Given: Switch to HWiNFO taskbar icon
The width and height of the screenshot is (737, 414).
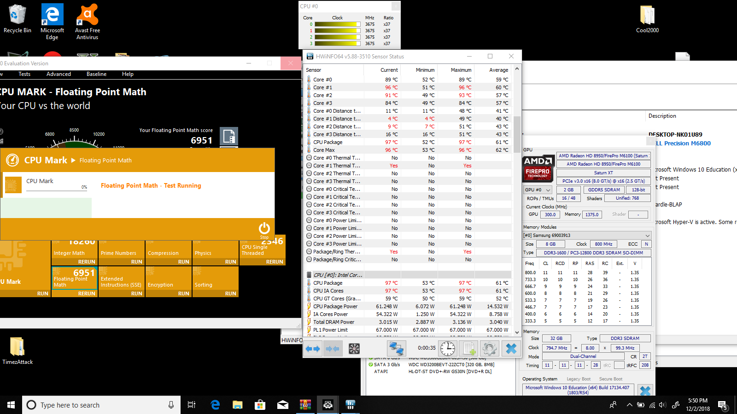Looking at the screenshot, I should pos(350,405).
